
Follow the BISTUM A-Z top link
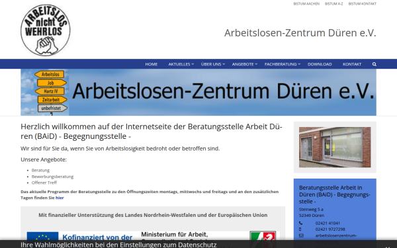click(x=334, y=4)
